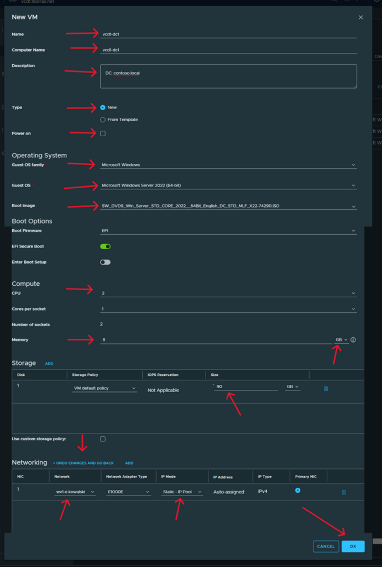Select the Primary NIC radio button
382x567 pixels.
[297, 491]
